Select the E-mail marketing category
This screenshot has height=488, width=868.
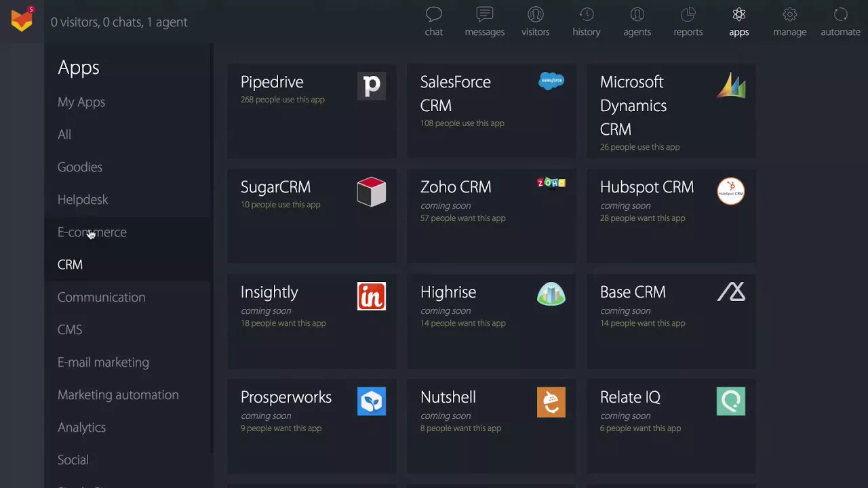[x=103, y=362]
